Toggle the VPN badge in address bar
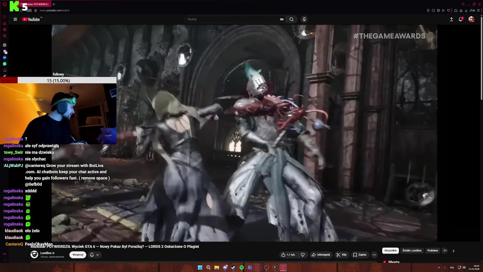This screenshot has height=272, width=483. click(x=29, y=11)
